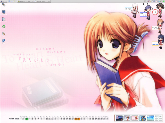165x123 pixels.
Task: Click the G: Free 4.7 G disk widget
Action: coord(155,28)
